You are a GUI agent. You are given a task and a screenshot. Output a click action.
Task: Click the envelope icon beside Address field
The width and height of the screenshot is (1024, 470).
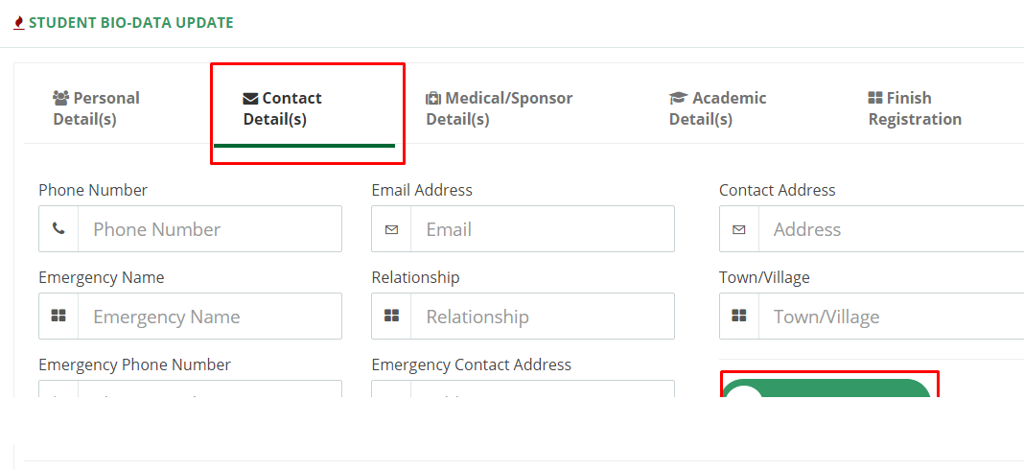pyautogui.click(x=738, y=229)
